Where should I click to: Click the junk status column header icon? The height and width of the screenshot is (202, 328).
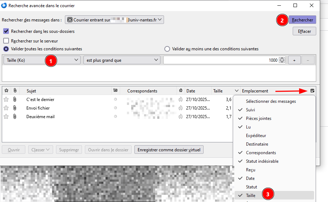(x=181, y=91)
